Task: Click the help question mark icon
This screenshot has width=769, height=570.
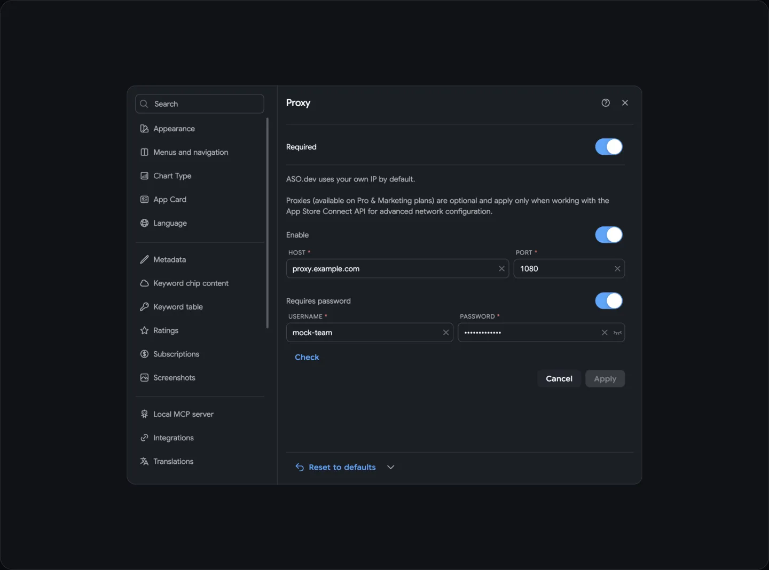Action: click(x=606, y=103)
